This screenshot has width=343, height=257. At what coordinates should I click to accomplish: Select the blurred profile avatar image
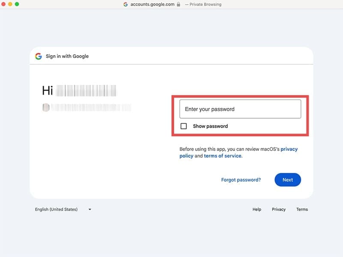(45, 107)
